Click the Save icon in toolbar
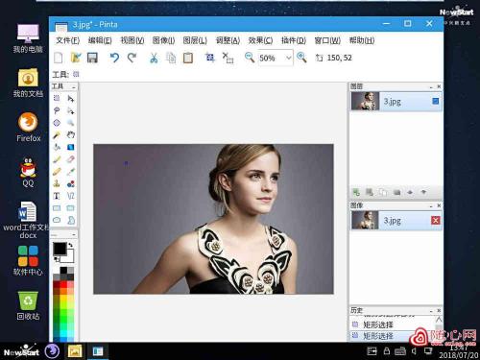Image resolution: width=480 pixels, height=360 pixels. coord(92,58)
